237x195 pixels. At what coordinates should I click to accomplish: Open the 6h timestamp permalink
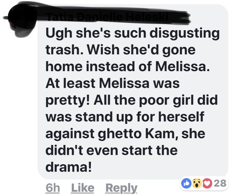click(52, 188)
